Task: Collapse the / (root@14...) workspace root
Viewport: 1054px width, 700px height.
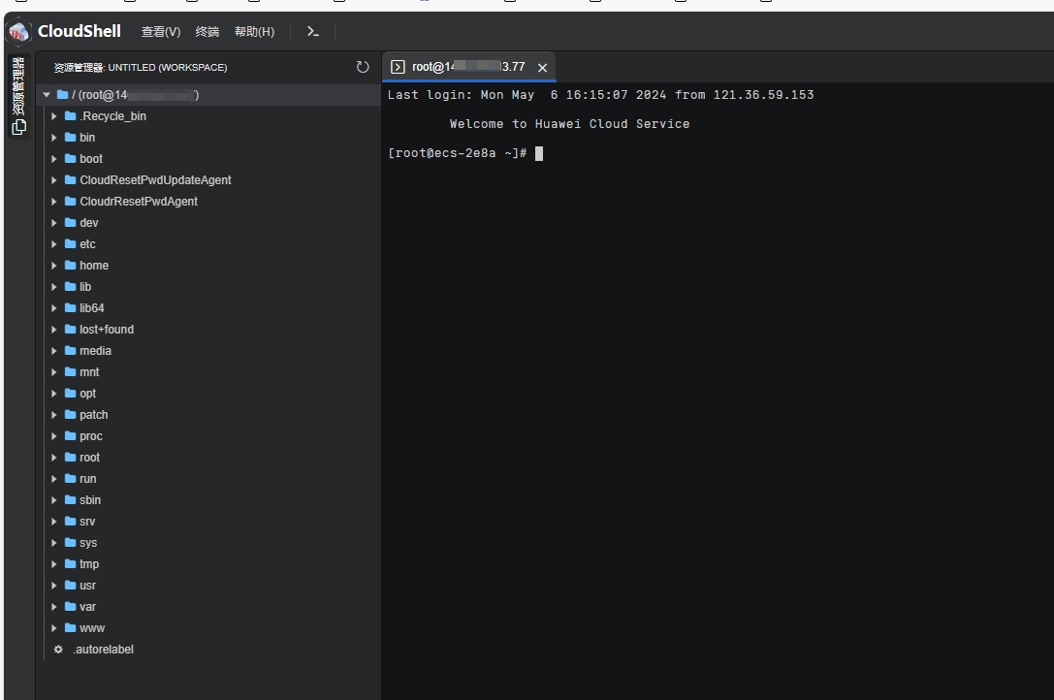Action: click(x=47, y=95)
